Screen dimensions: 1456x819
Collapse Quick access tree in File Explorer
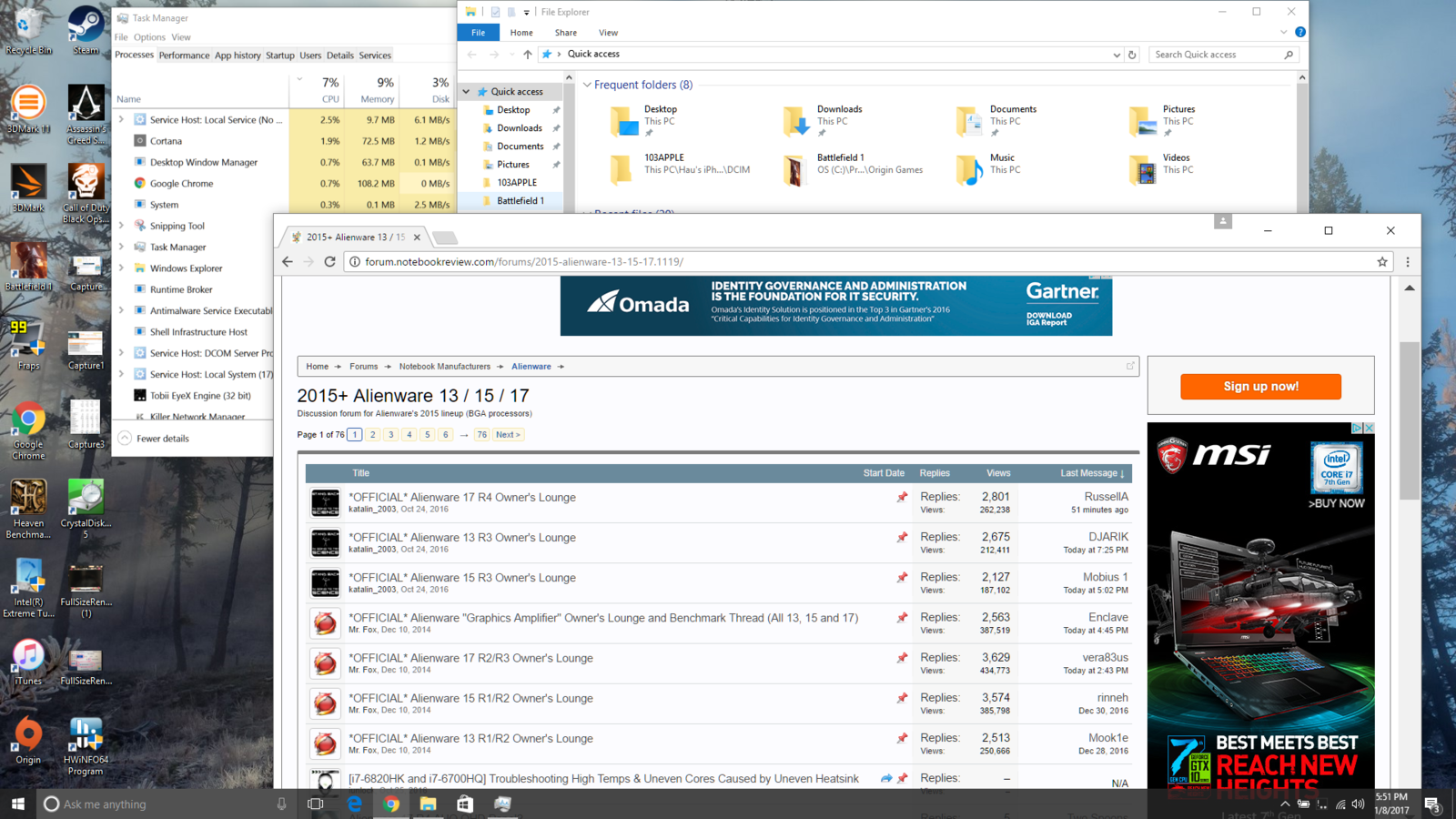pyautogui.click(x=467, y=91)
